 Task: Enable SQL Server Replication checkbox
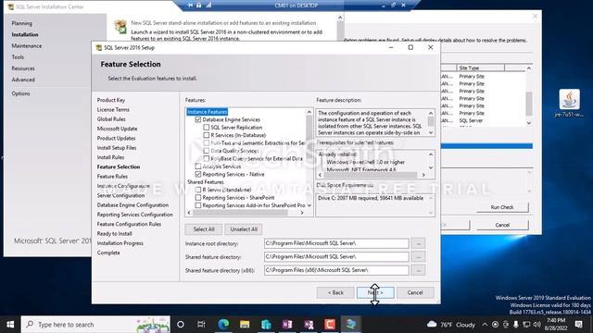coord(206,128)
